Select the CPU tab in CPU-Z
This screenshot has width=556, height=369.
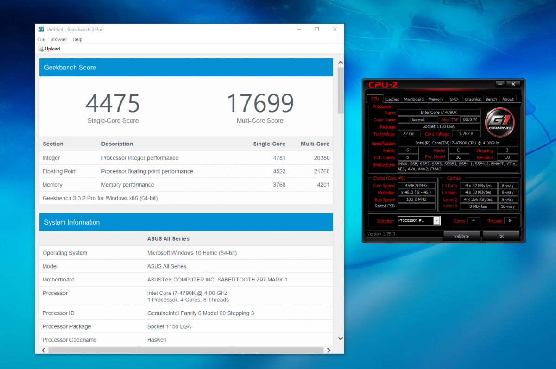375,99
